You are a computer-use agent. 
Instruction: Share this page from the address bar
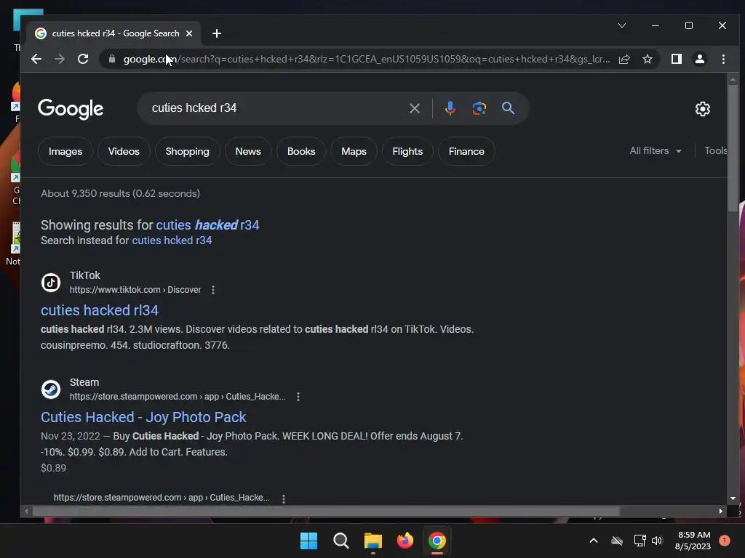click(x=624, y=59)
